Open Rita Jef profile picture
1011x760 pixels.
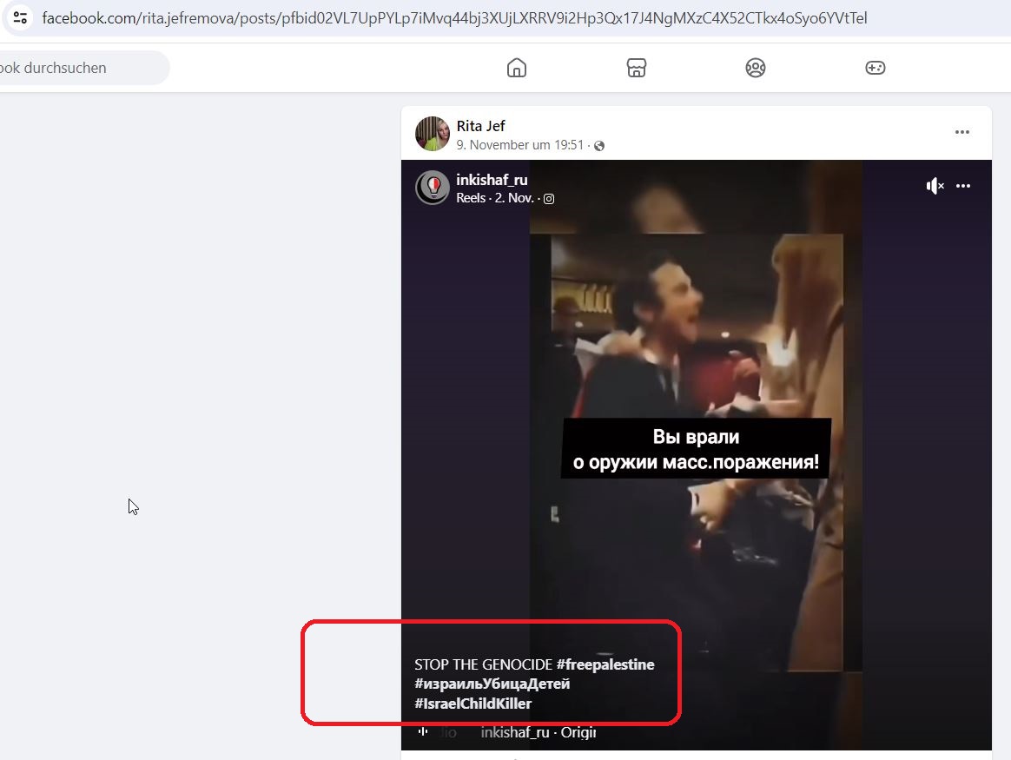[432, 134]
